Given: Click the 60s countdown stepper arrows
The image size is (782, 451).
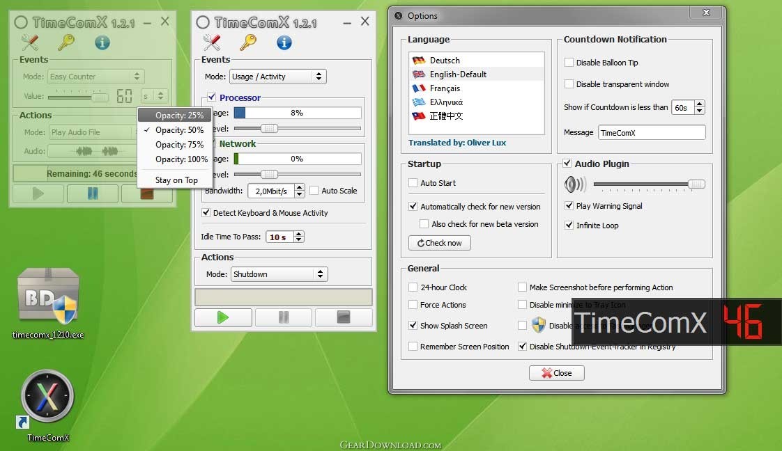Looking at the screenshot, I should (x=700, y=107).
